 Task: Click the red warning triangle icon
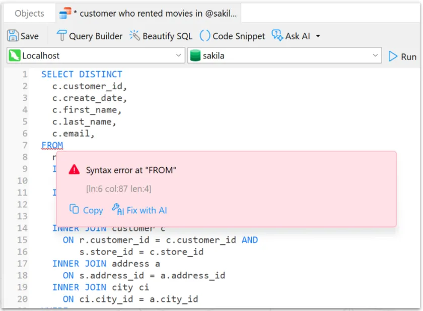pyautogui.click(x=74, y=170)
